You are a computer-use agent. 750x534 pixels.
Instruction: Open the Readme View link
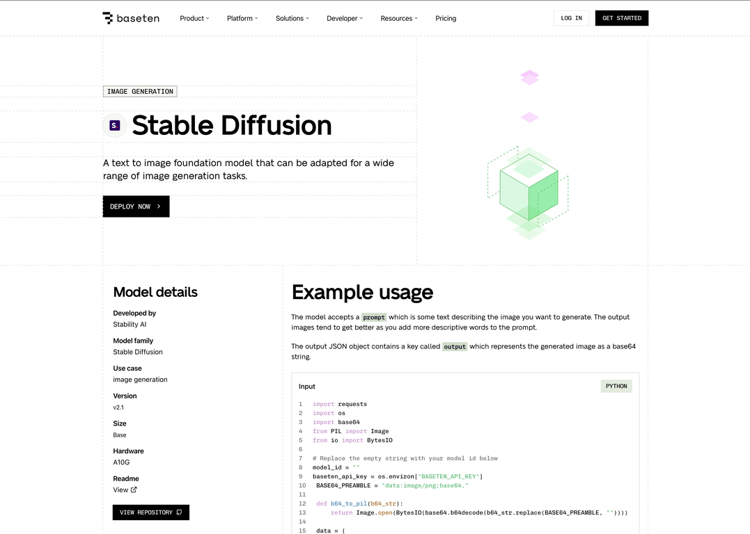125,489
